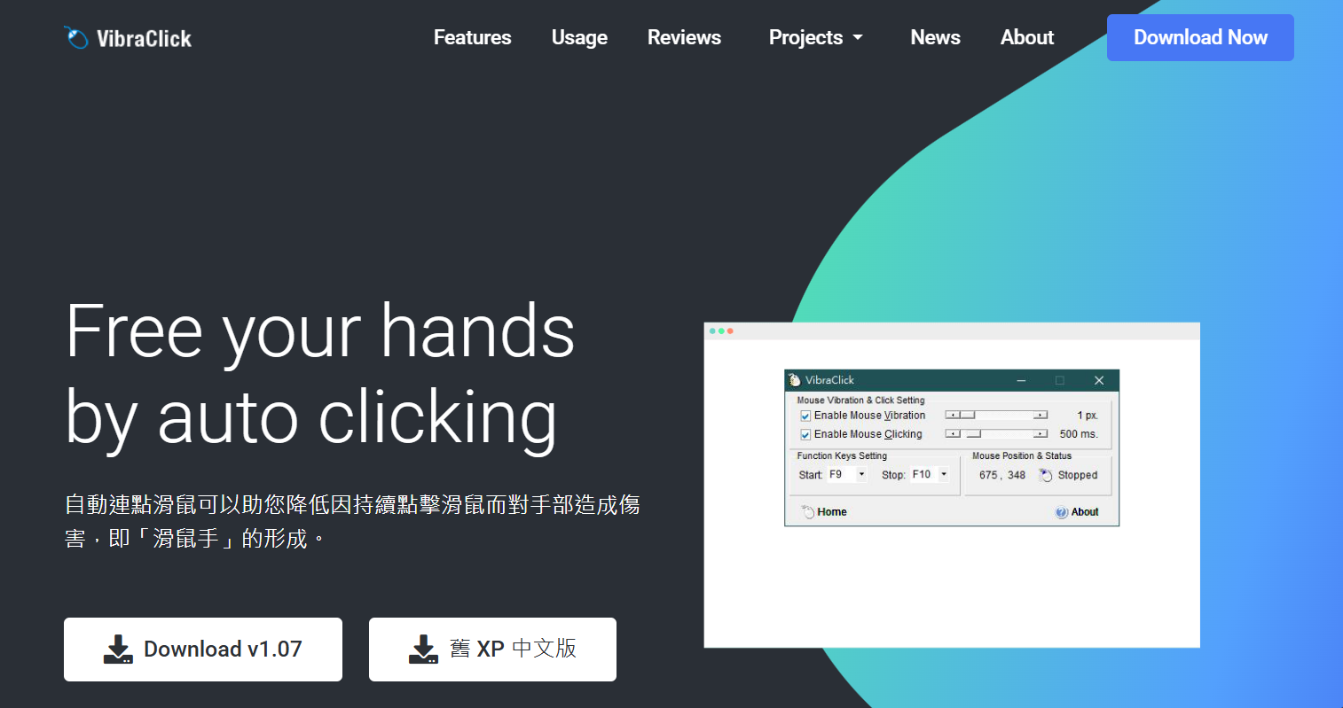1343x708 pixels.
Task: Select Reviews in the top navigation
Action: coord(684,37)
